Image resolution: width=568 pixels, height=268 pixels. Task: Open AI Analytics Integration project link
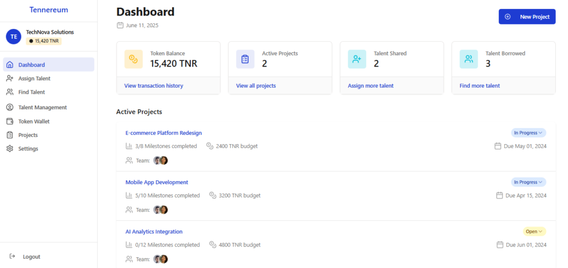tap(154, 231)
